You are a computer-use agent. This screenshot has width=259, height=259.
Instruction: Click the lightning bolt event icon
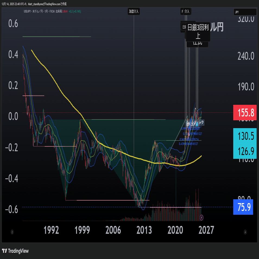click(x=201, y=218)
